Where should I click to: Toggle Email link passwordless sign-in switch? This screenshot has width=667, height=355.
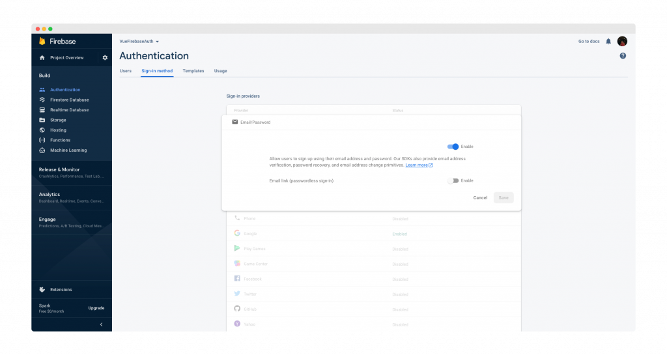453,180
